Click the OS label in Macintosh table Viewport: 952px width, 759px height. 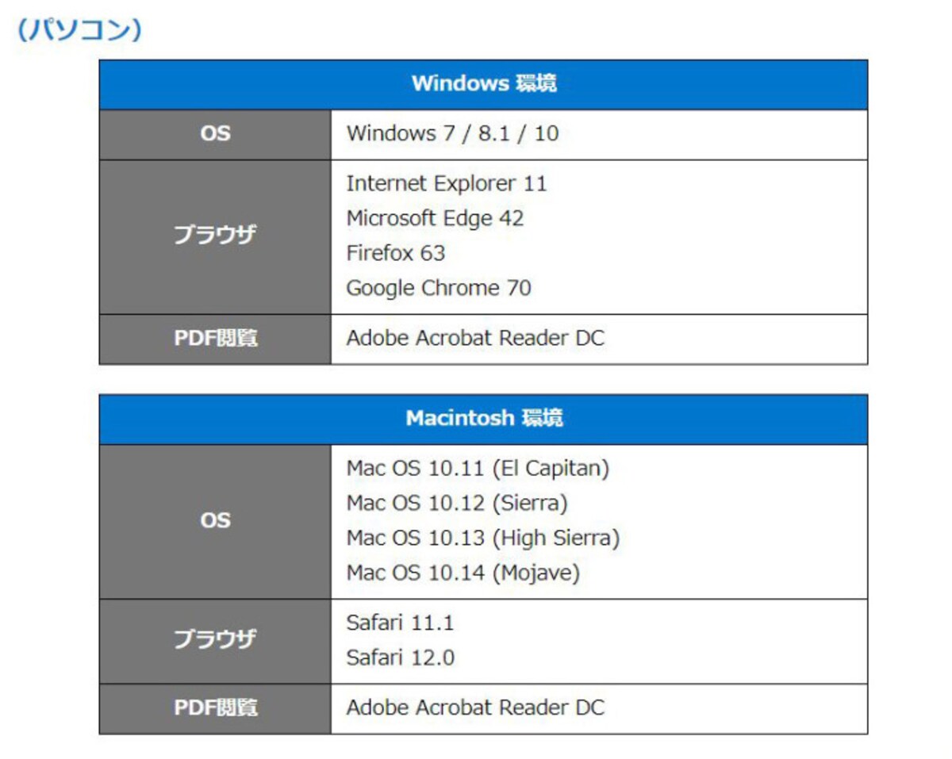pos(215,521)
